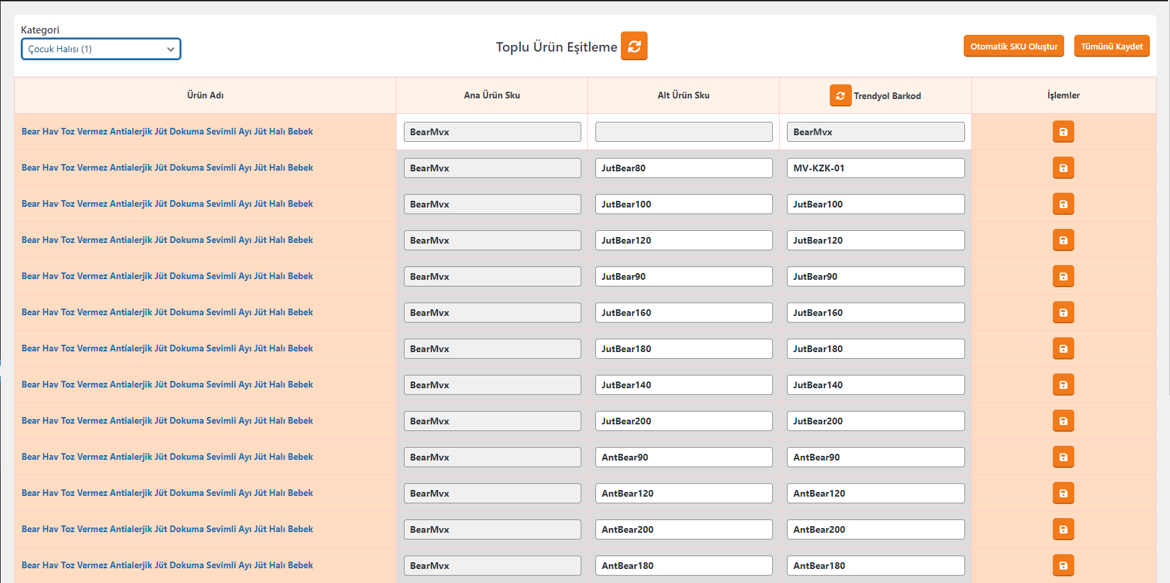This screenshot has height=583, width=1170.
Task: Click Trendyol Barkod field containing AntBear200
Action: click(875, 529)
